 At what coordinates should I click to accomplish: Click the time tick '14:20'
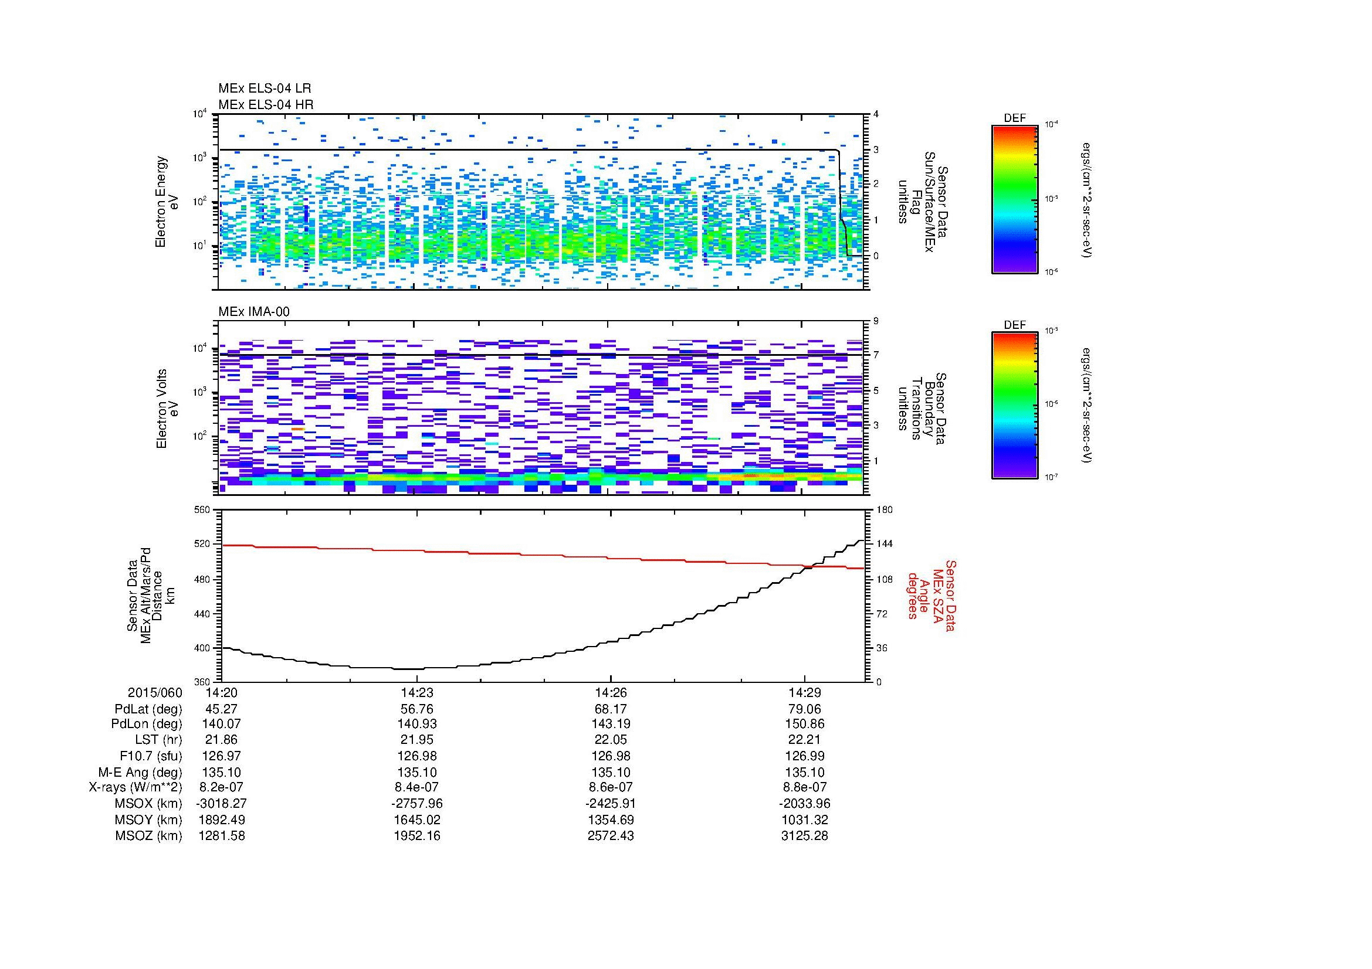pos(221,692)
